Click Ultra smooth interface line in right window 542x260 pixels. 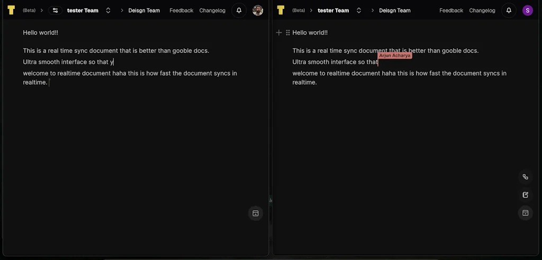click(335, 62)
